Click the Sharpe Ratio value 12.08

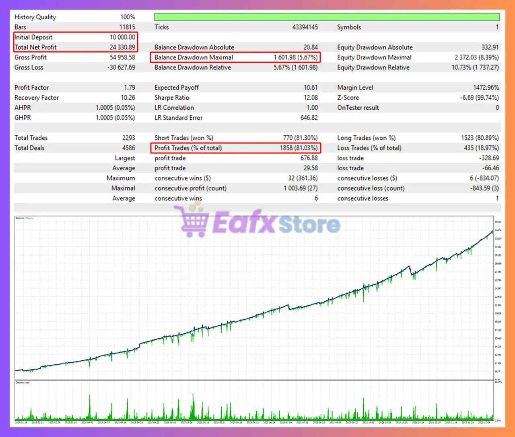310,98
